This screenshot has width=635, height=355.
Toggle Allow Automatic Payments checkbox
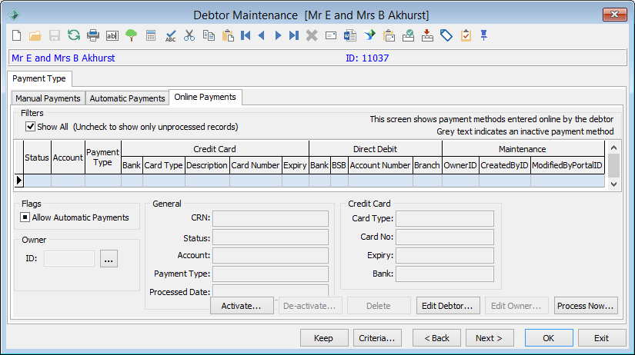coord(25,217)
